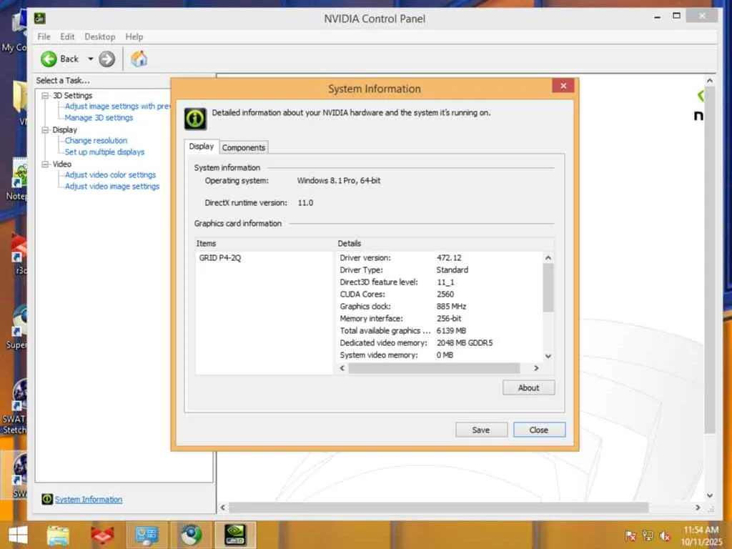
Task: Select GRID P4-2Q in Items list
Action: point(220,257)
